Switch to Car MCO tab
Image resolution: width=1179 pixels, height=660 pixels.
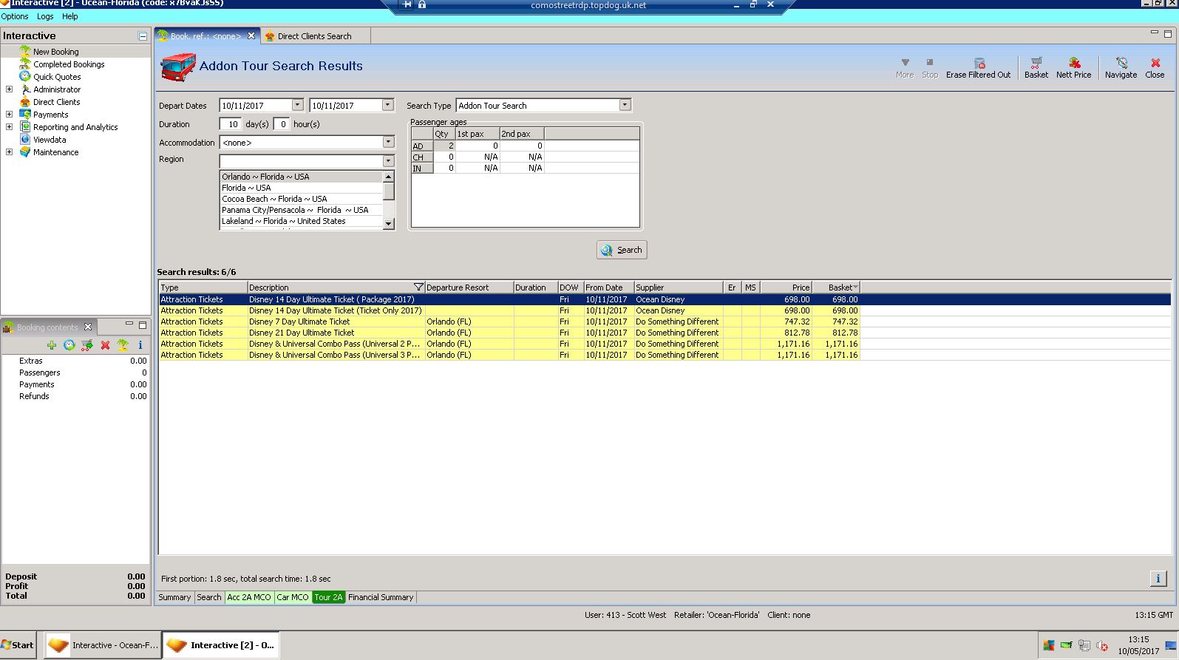(293, 597)
